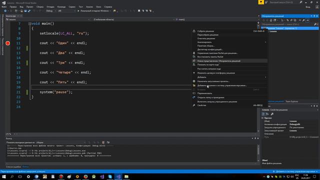Toggle Categorized view in Properties panel
Viewport: 320px width, 180px height.
click(263, 114)
